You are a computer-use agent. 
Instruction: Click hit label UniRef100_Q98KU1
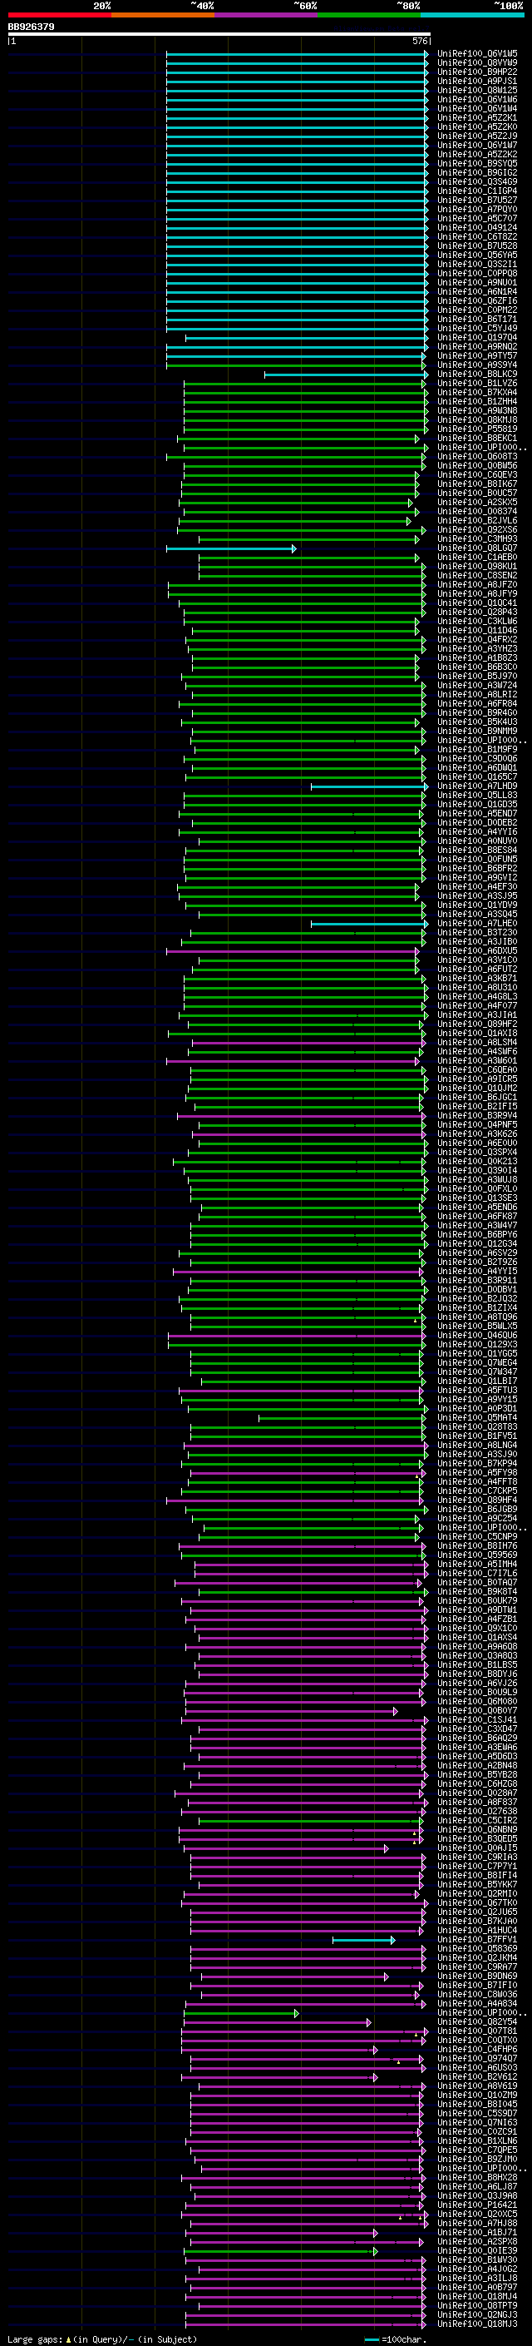coord(477,567)
